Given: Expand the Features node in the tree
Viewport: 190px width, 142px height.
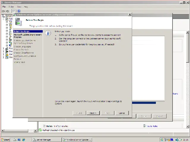Looking at the screenshot, I should coord(4,49).
